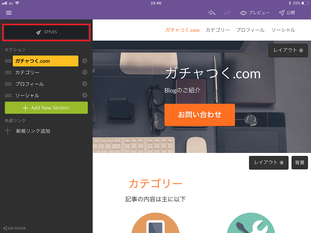
Task: Click the dashed logo placeholder box
Action: pos(122,70)
